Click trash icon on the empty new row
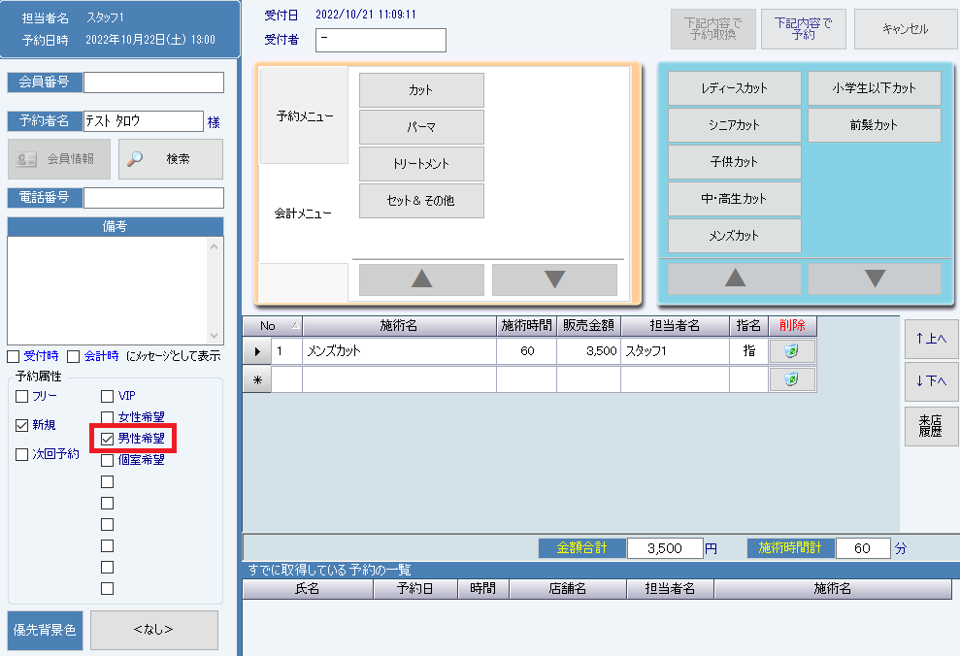 [x=792, y=379]
